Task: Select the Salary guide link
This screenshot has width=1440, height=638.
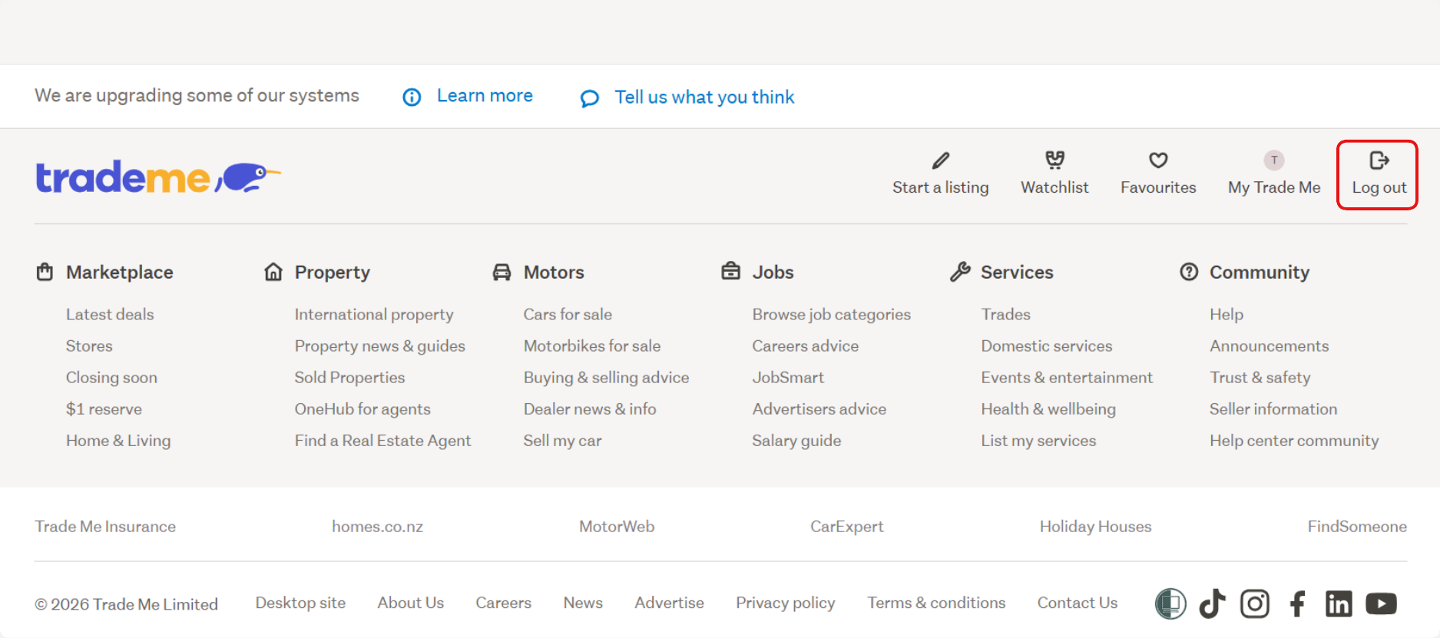Action: point(796,441)
